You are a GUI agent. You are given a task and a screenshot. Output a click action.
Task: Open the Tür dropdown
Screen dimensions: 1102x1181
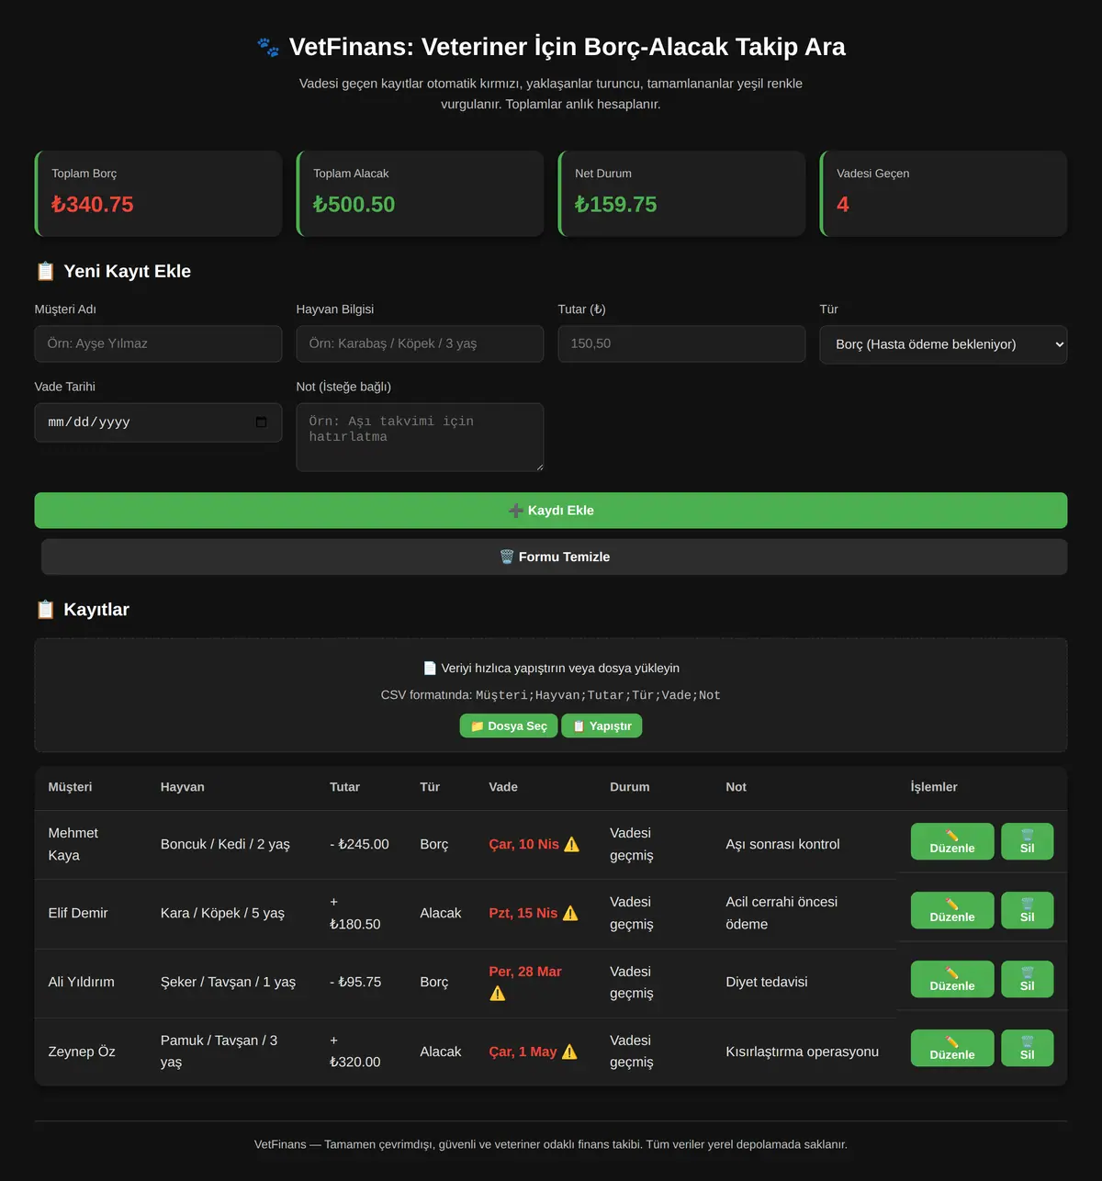(x=943, y=344)
